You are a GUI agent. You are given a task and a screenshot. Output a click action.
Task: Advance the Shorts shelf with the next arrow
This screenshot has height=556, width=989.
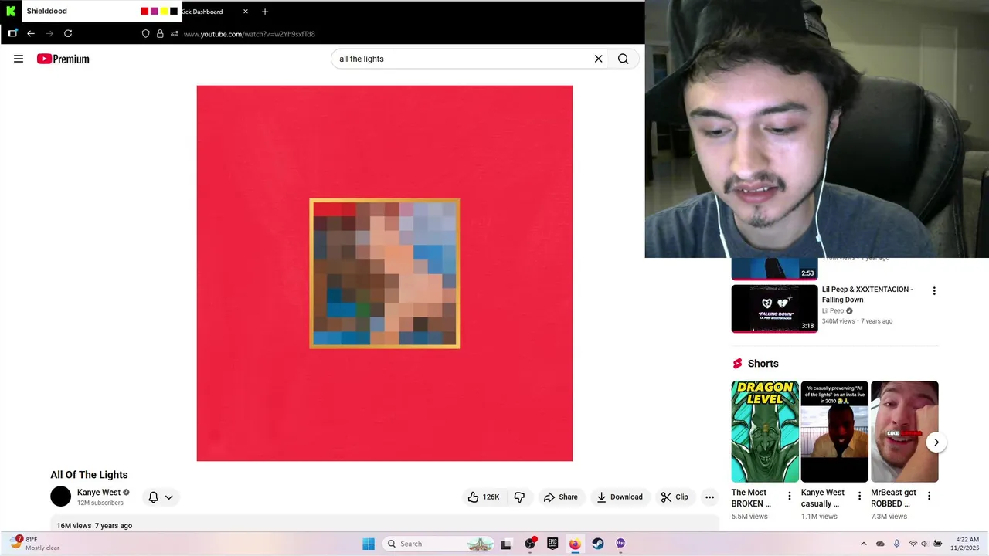tap(936, 442)
